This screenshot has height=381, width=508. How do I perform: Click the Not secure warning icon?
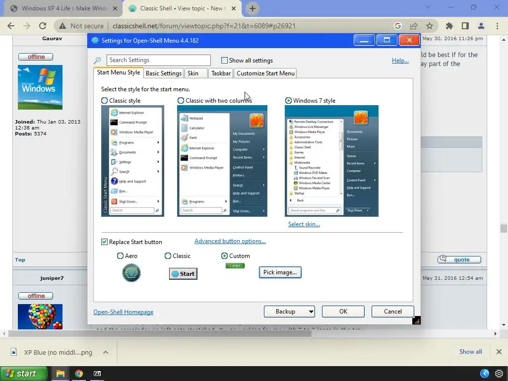(x=63, y=26)
